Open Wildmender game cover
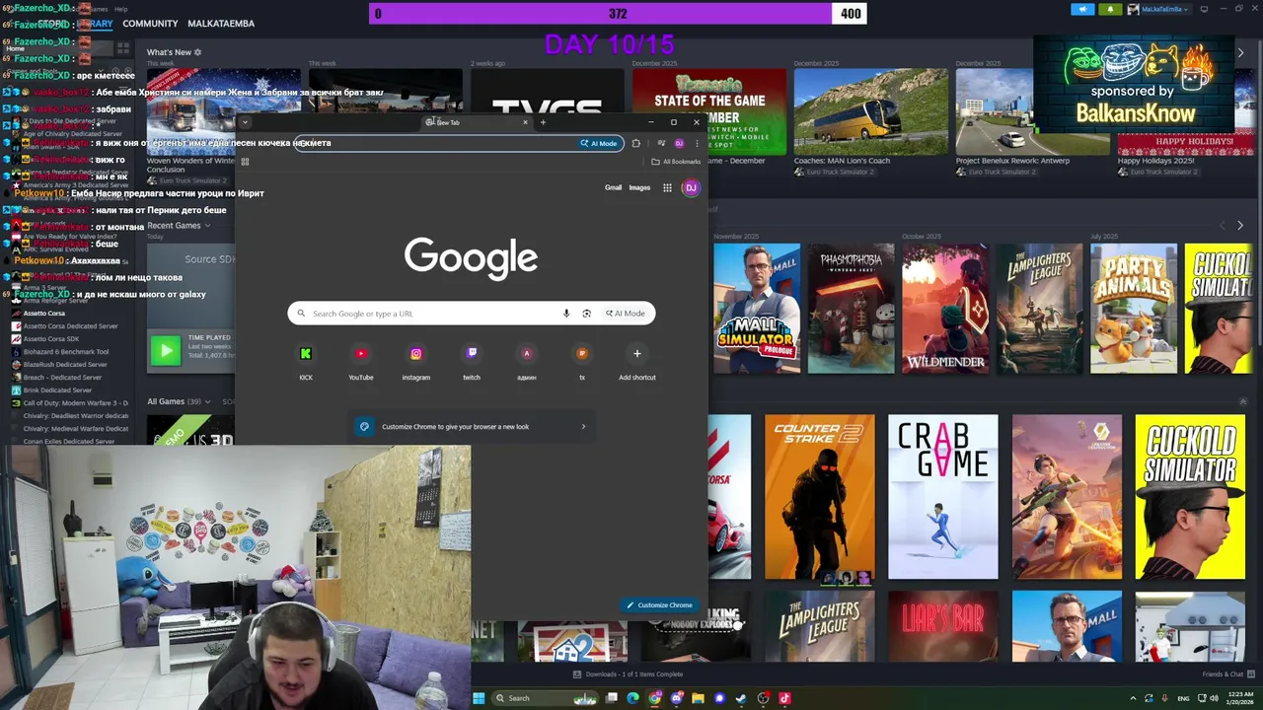Viewport: 1263px width, 710px height. click(x=945, y=309)
